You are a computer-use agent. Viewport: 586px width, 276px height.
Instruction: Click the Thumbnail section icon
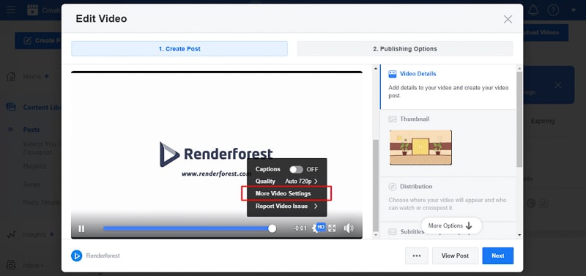[x=392, y=119]
